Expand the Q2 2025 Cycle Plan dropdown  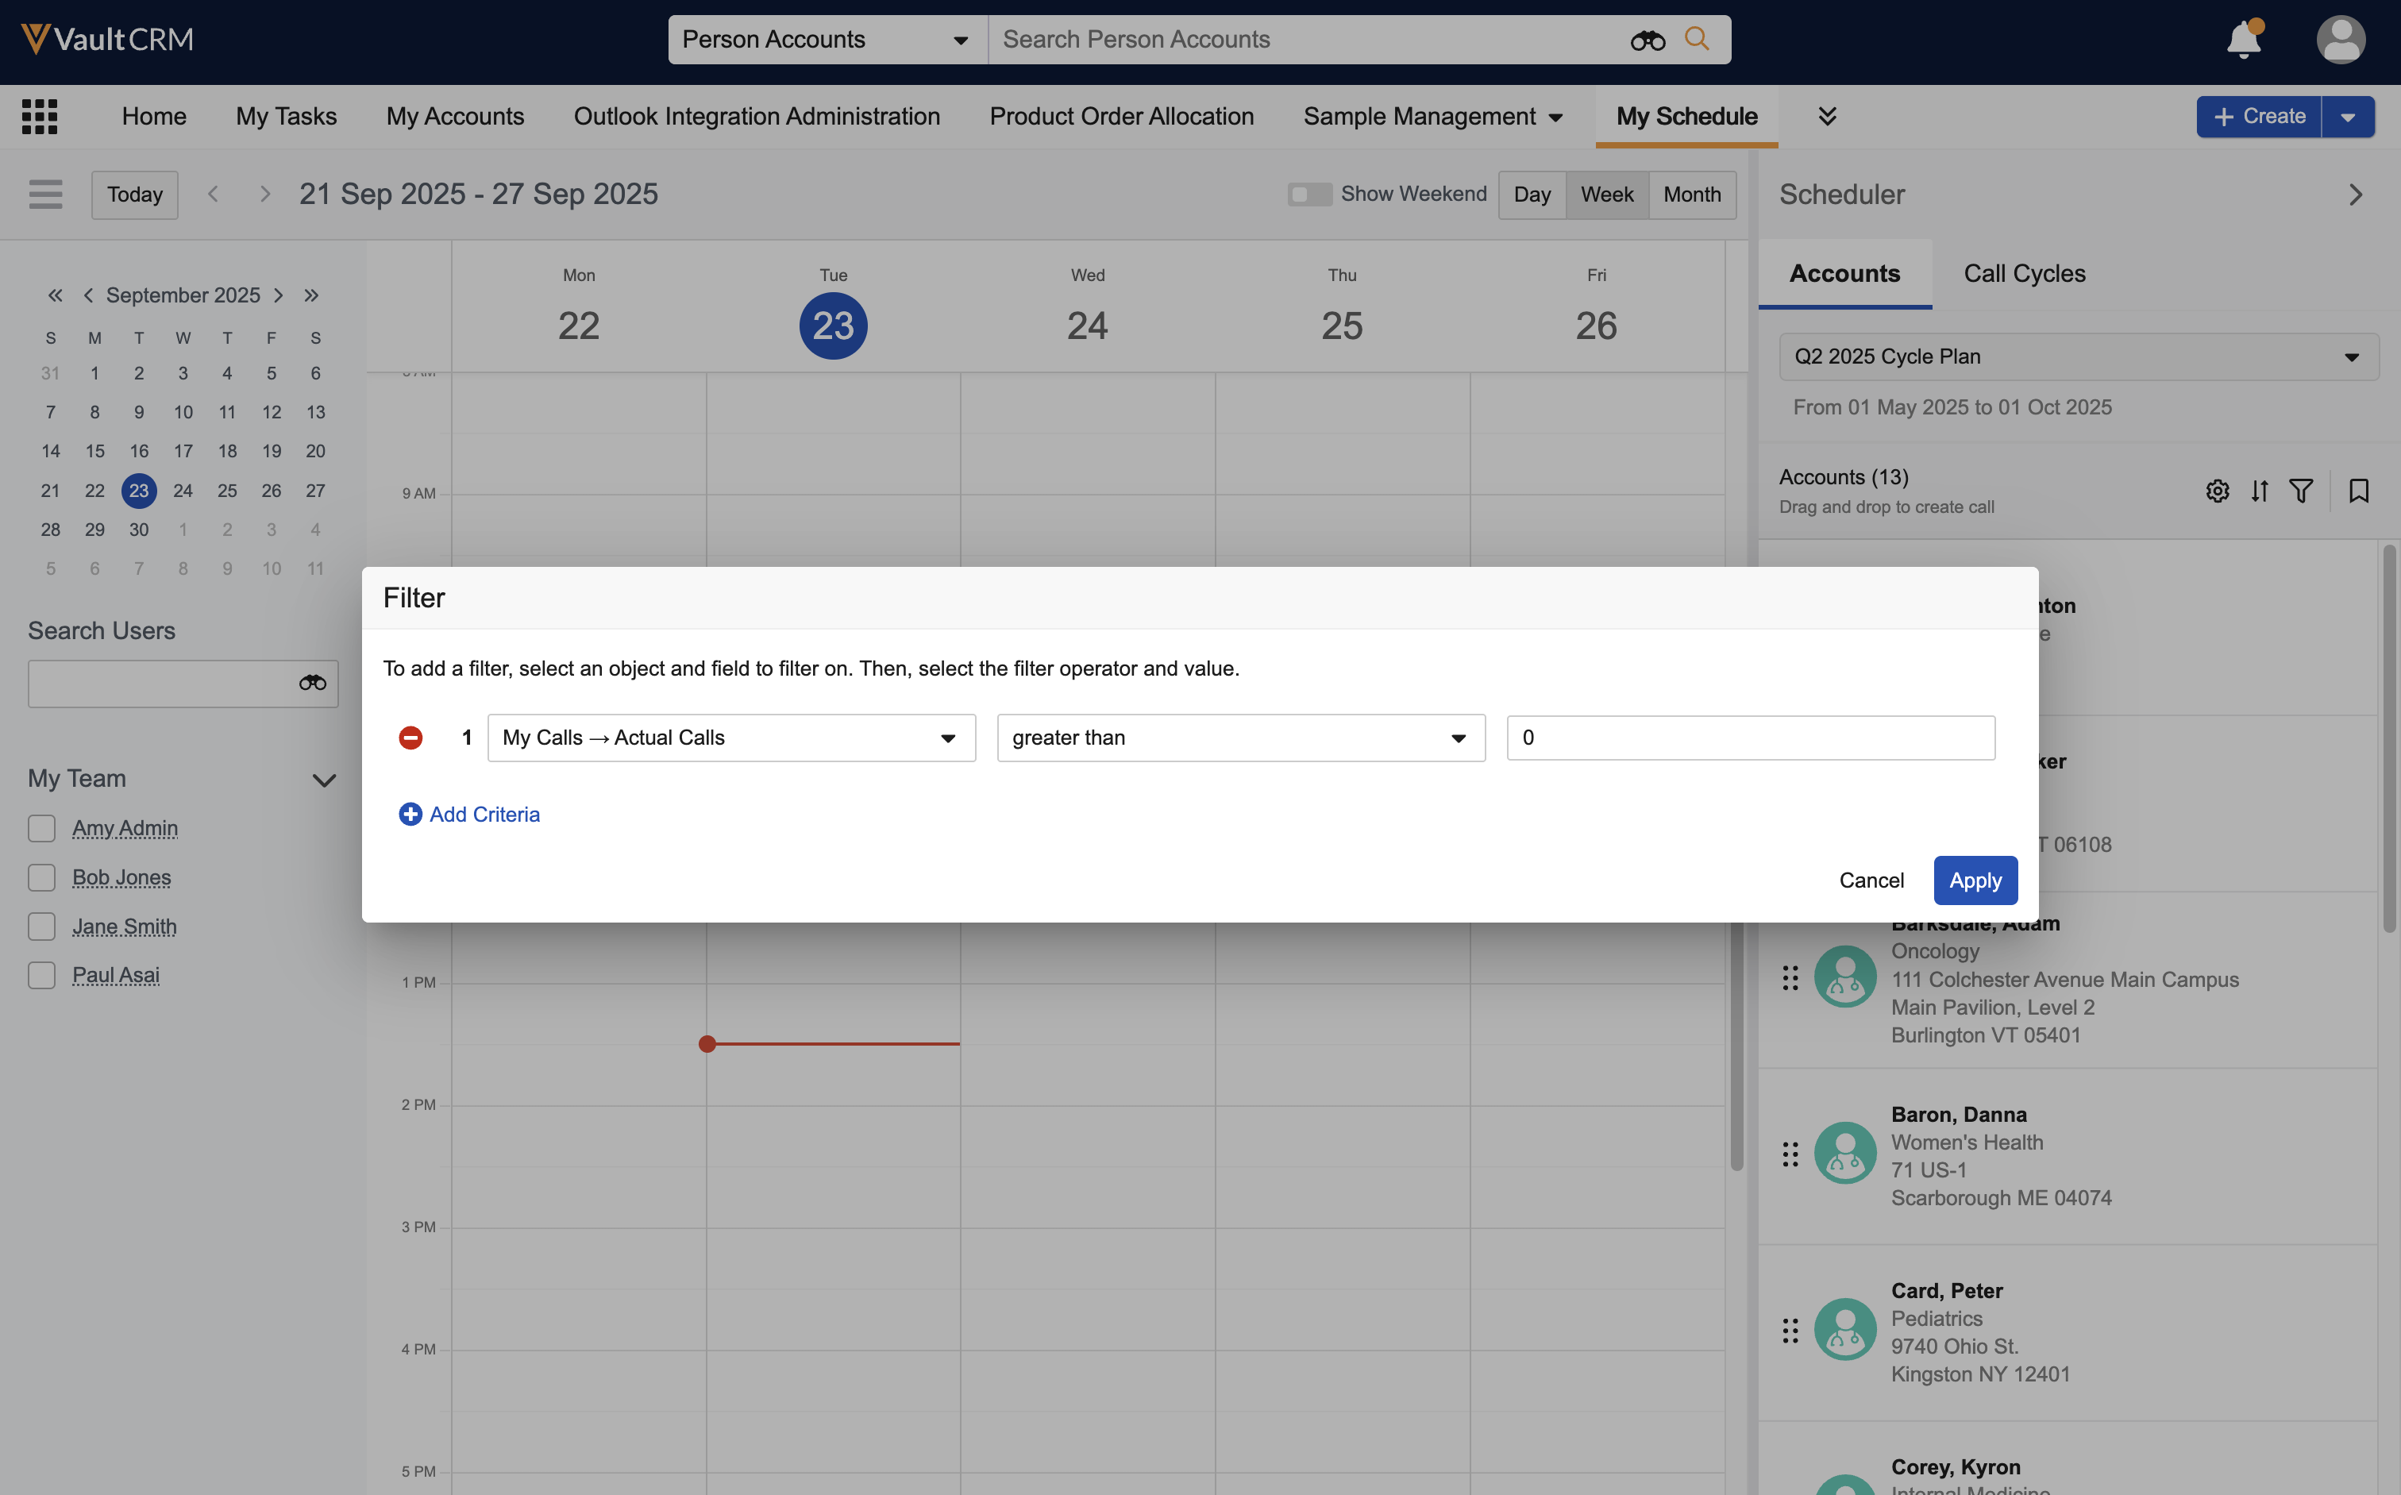pyautogui.click(x=2078, y=356)
